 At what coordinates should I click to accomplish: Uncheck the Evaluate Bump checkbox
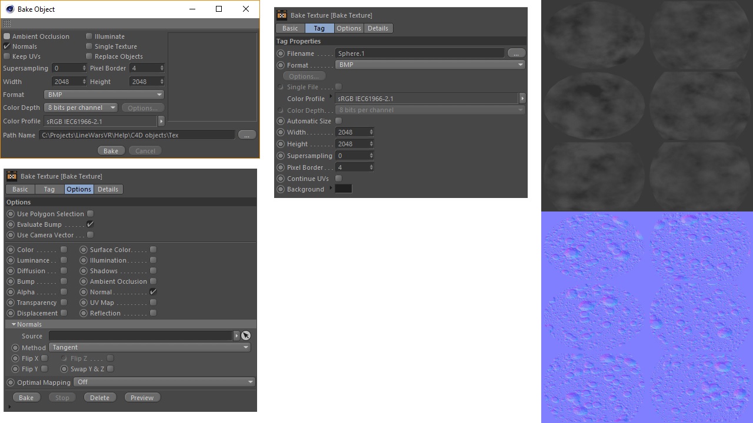[x=90, y=224]
